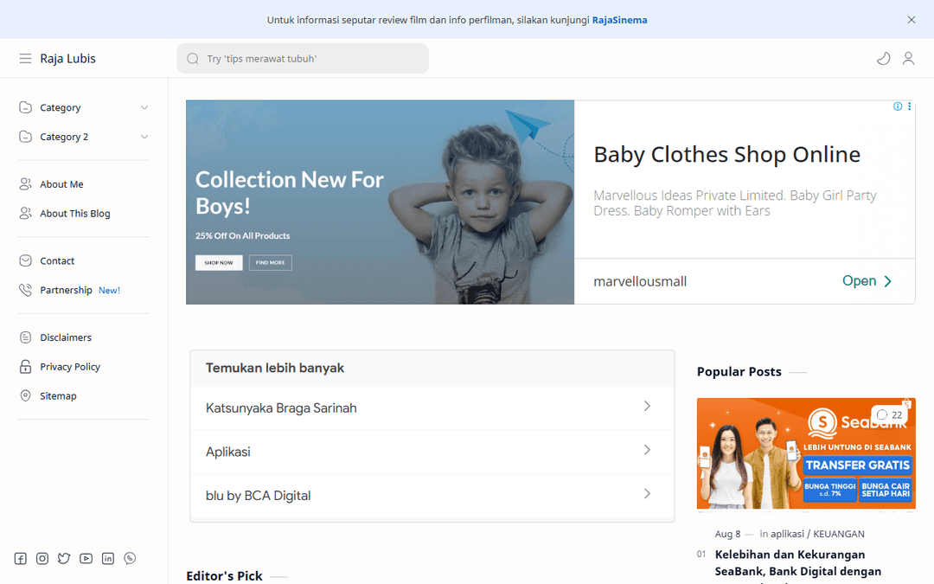Open blu by BCA Digital row

click(x=432, y=496)
